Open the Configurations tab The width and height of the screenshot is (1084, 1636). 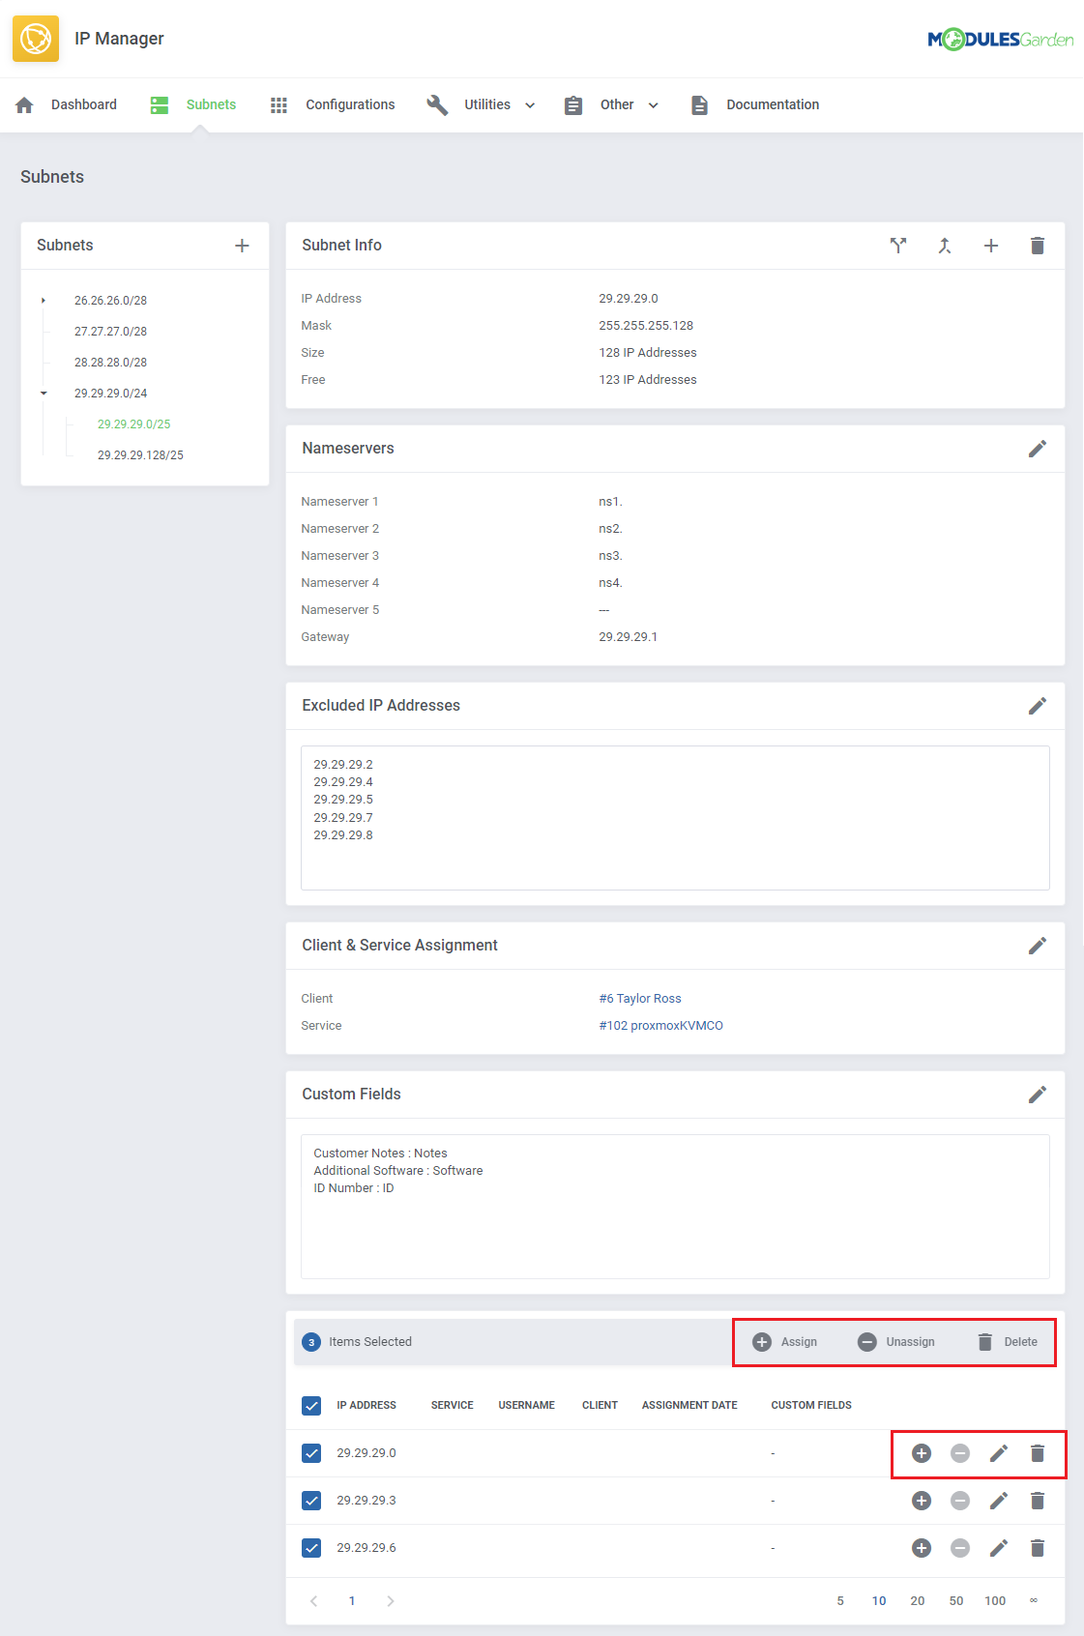pyautogui.click(x=332, y=104)
